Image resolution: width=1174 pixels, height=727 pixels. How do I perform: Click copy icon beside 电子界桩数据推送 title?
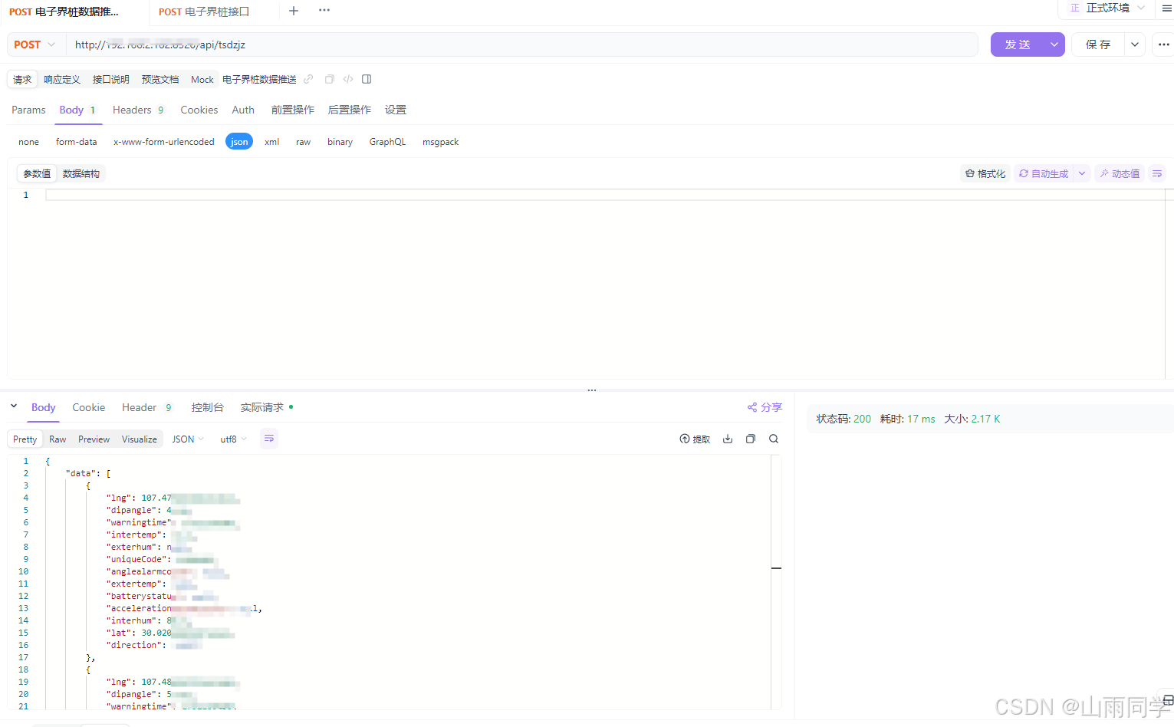(330, 79)
